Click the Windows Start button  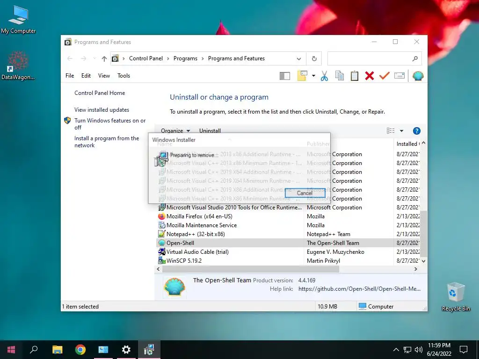coord(11,350)
